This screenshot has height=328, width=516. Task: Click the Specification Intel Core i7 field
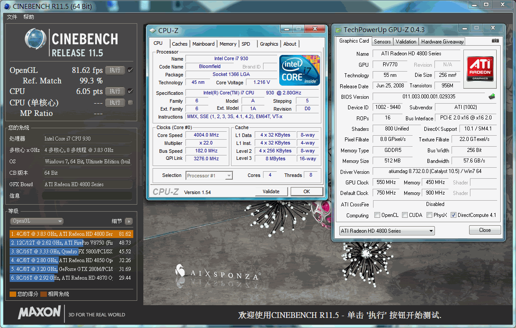click(253, 93)
